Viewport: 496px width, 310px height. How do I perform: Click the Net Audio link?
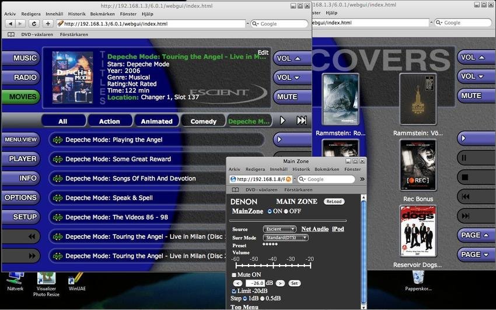(315, 229)
